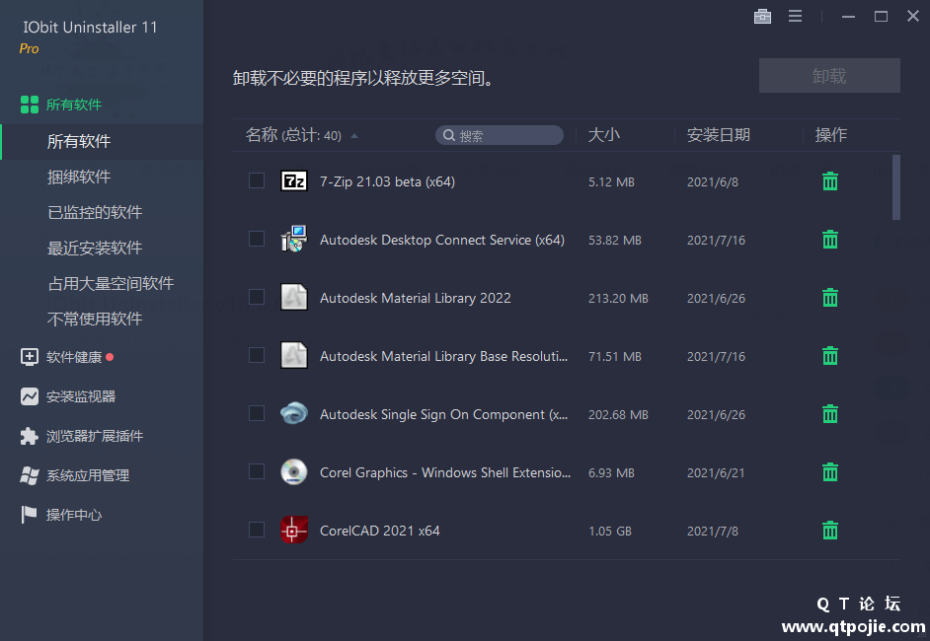
Task: Select CorelCAD 2021 x64 program name
Action: (379, 531)
